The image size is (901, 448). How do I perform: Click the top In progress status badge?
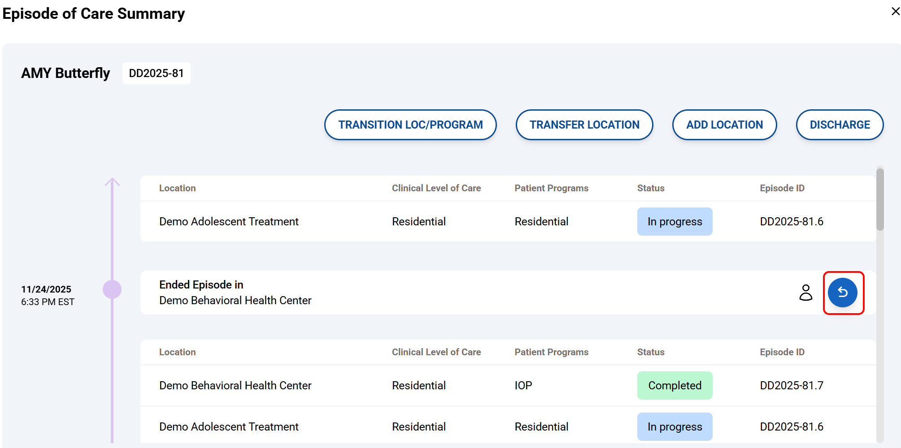point(674,221)
